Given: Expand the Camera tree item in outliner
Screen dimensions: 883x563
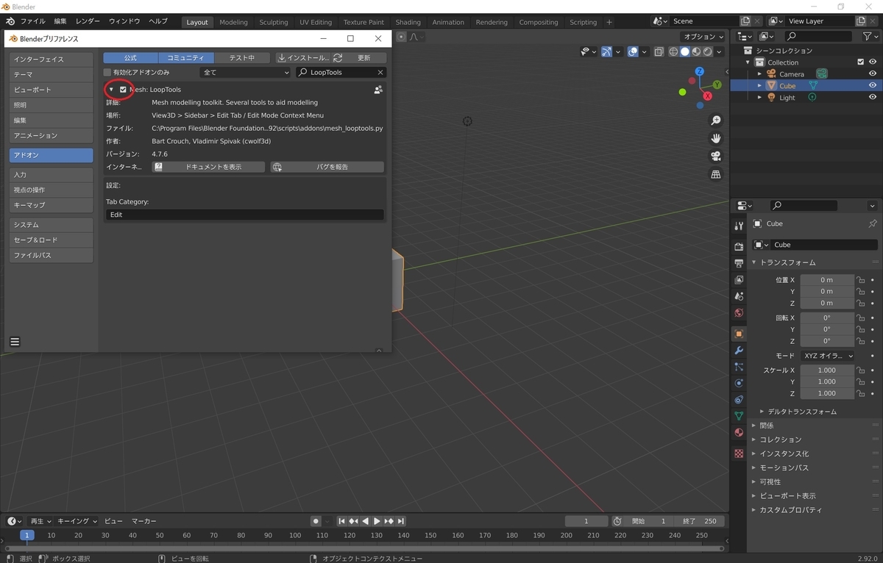Looking at the screenshot, I should pyautogui.click(x=759, y=74).
